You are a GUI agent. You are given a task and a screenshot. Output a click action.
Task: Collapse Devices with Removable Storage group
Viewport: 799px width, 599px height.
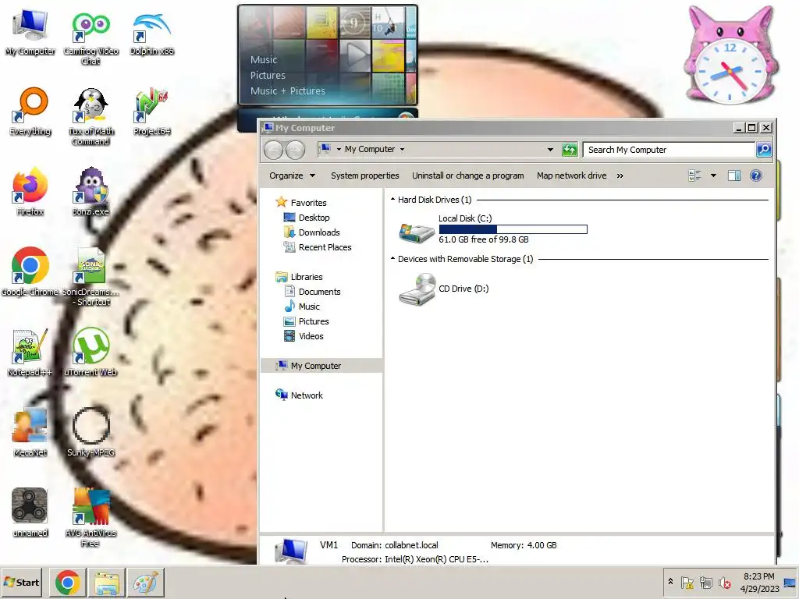(393, 258)
